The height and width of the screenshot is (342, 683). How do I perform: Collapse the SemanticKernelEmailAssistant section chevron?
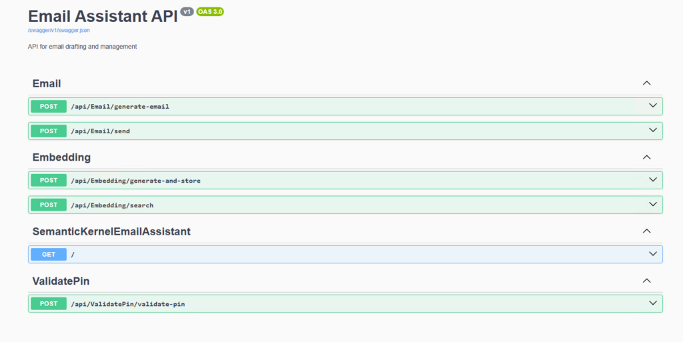[x=646, y=231]
